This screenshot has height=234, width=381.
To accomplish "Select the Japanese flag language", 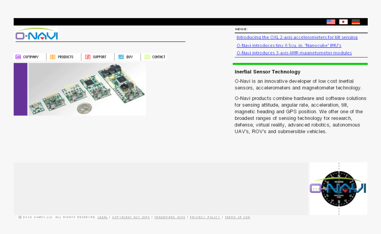I will click(343, 22).
